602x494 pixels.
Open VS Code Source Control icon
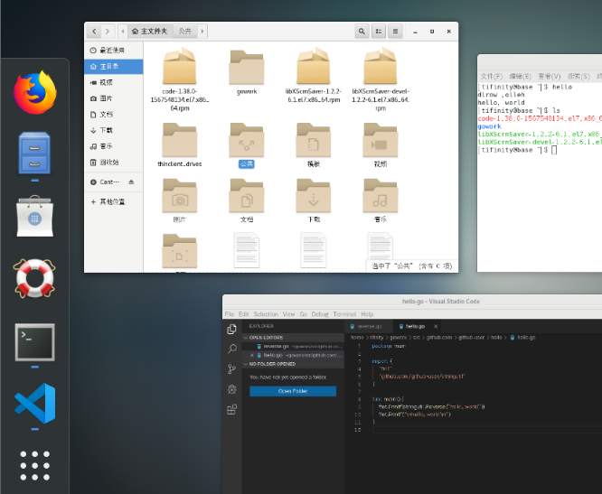click(232, 369)
